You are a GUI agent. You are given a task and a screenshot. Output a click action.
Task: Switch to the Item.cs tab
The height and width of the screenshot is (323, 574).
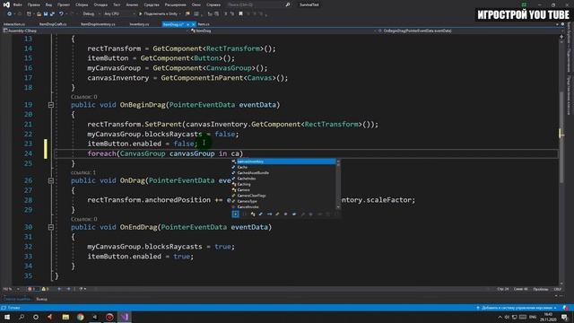coord(204,24)
